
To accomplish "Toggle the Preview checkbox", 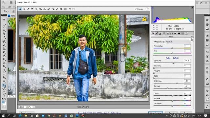I will tap(136, 9).
